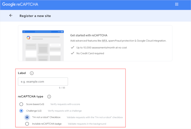Click the hexagon cloud logo in the illustration

(28, 38)
